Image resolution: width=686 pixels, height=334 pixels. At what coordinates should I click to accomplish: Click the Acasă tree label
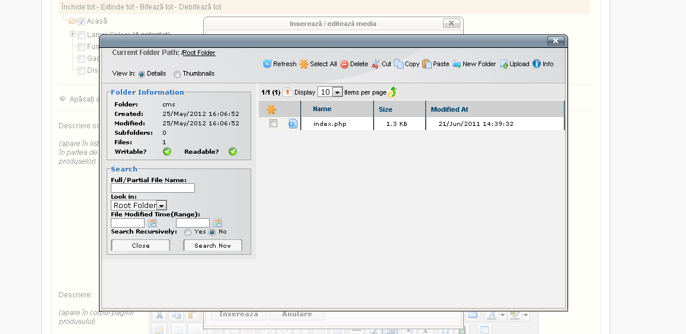click(x=97, y=21)
